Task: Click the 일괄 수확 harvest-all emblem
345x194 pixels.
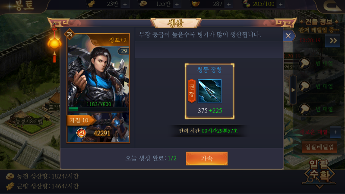Action: 319,174
